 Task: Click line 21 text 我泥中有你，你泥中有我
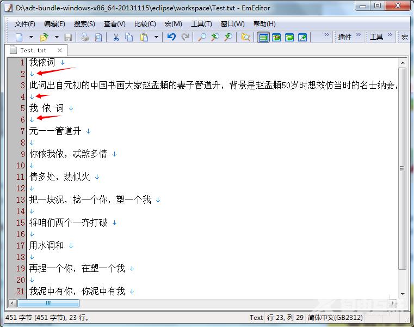point(77,291)
